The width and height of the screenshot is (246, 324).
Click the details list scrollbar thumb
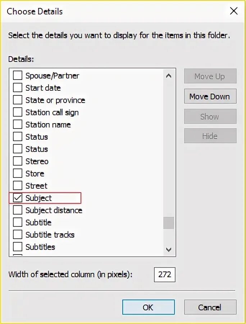point(169,223)
